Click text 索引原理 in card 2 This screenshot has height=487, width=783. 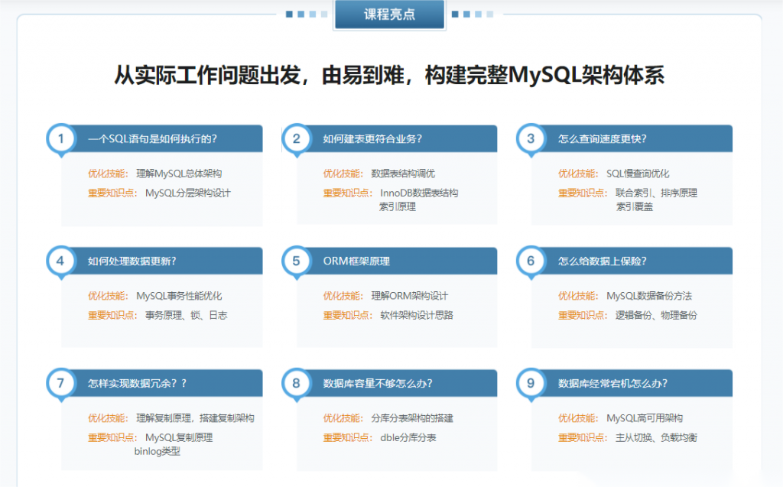(x=398, y=206)
